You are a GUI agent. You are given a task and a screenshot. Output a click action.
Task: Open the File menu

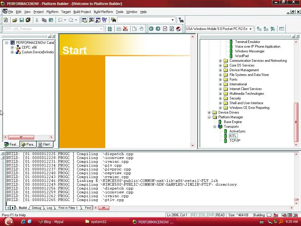(11, 12)
